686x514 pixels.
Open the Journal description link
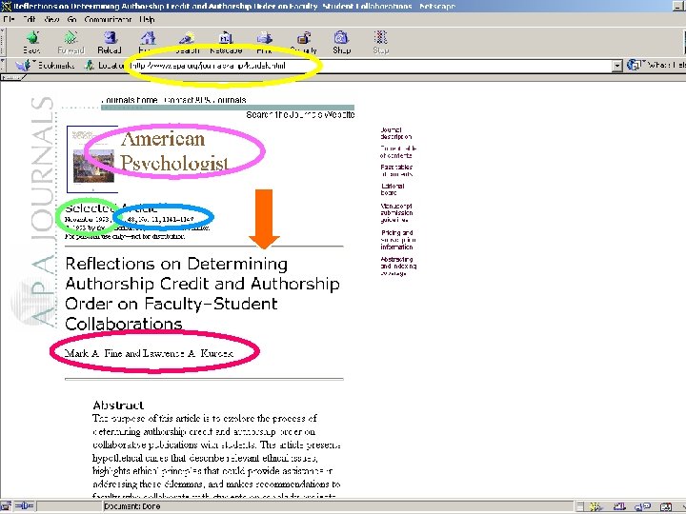click(395, 133)
